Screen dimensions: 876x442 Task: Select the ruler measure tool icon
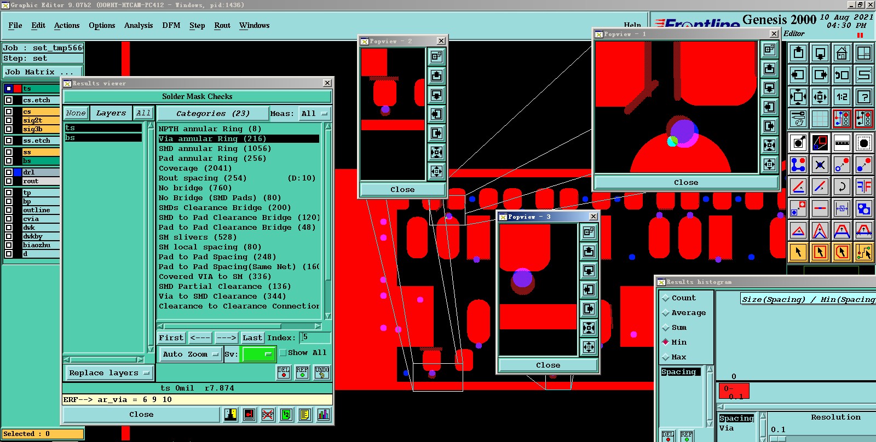842,143
